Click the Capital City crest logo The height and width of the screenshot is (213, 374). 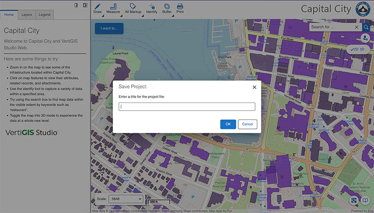click(363, 9)
